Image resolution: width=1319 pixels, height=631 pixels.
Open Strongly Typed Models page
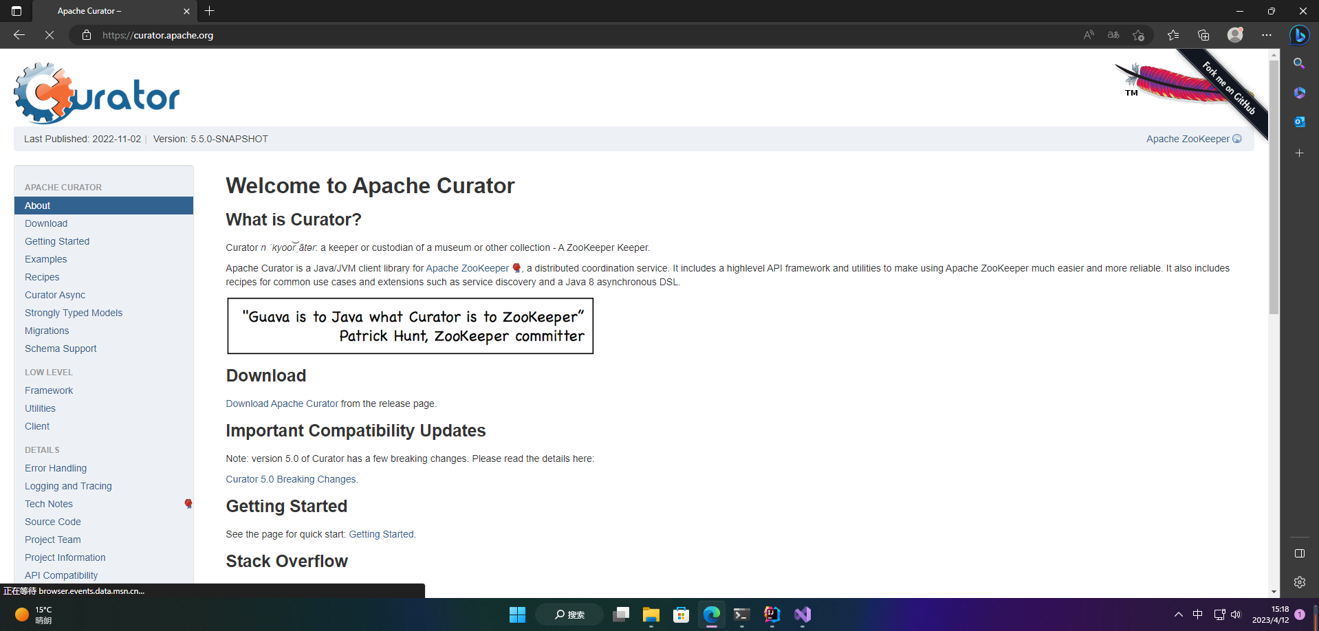click(x=74, y=313)
